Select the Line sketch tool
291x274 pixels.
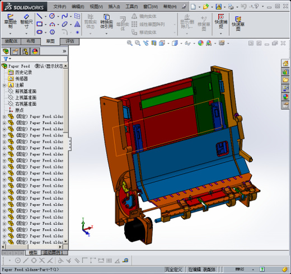click(39, 16)
